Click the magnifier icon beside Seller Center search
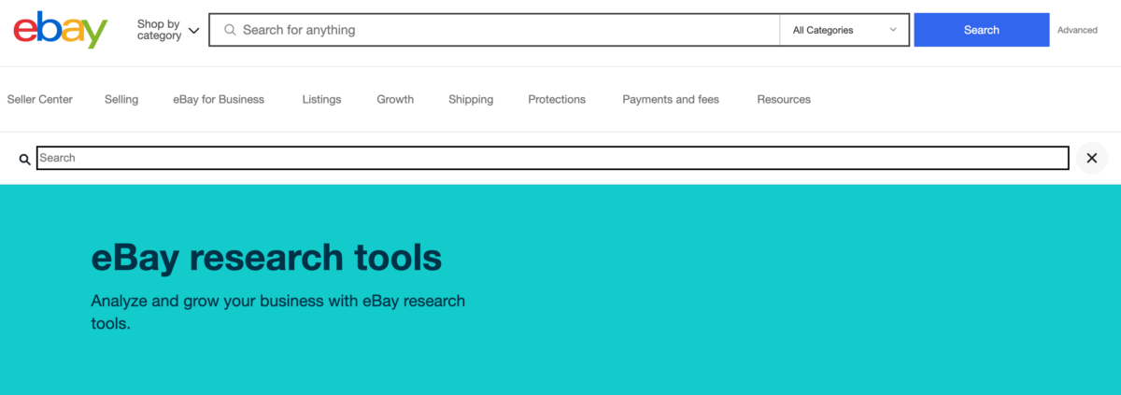The width and height of the screenshot is (1121, 395). pos(25,159)
